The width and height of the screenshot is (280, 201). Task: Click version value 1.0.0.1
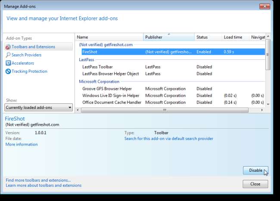[x=40, y=133]
